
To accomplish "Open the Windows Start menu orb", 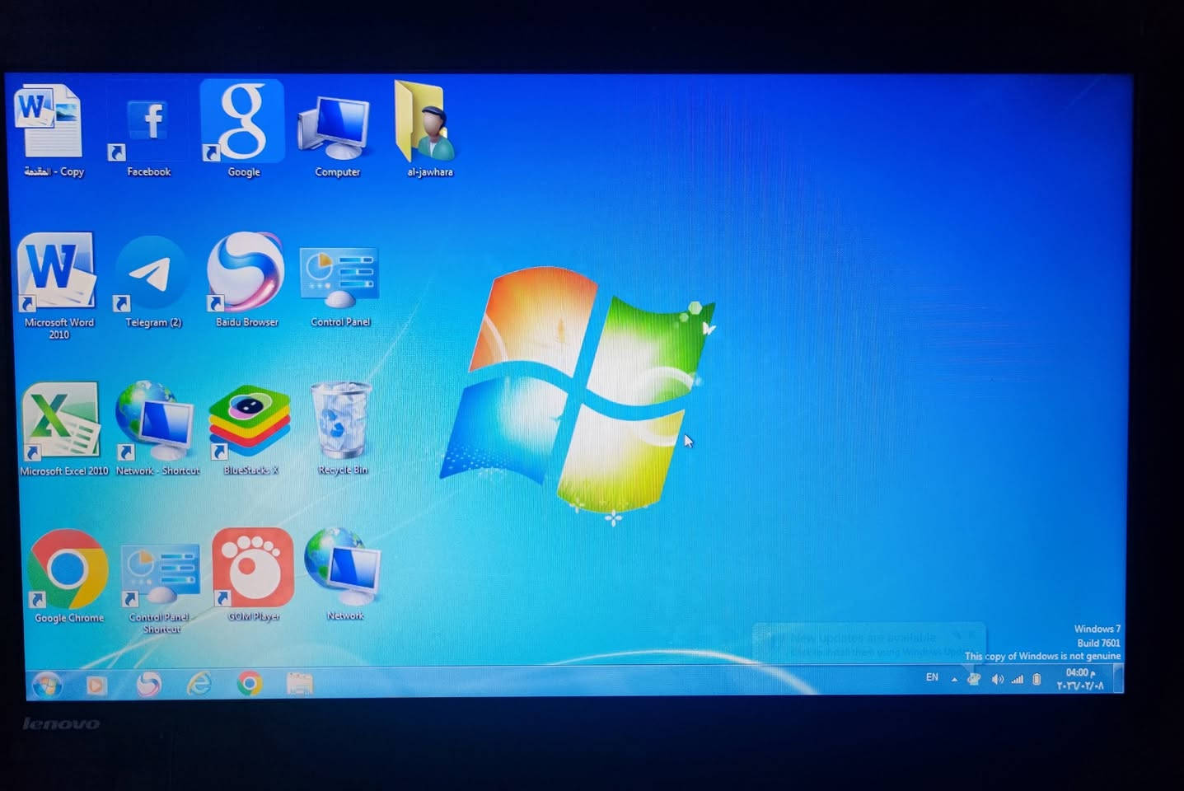I will coord(47,684).
